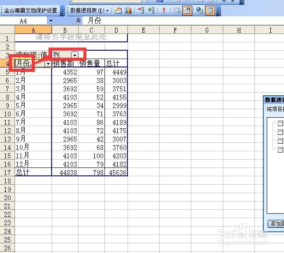Click the grand total cell 798
The height and width of the screenshot is (253, 284).
tap(91, 172)
